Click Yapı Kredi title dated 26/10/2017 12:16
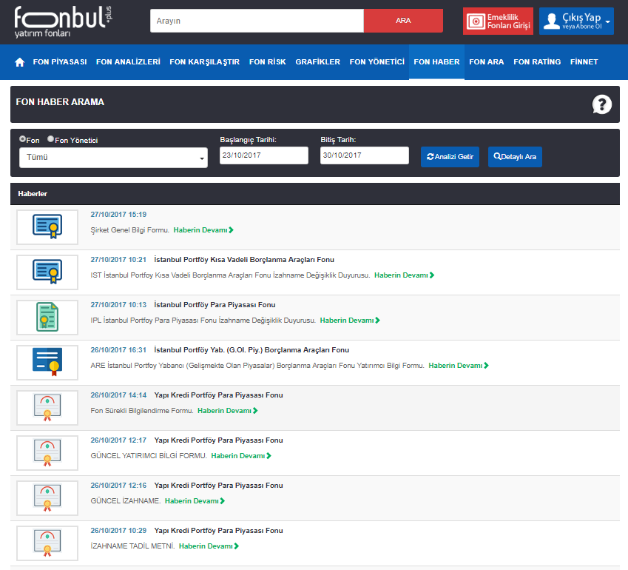628x570 pixels. (x=219, y=486)
